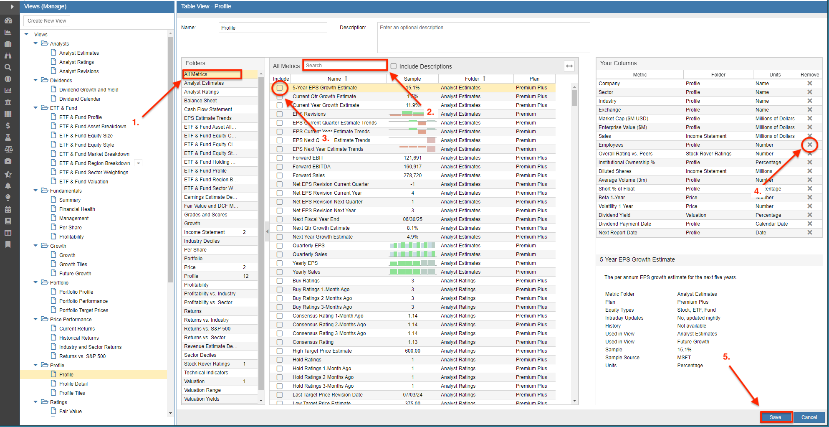Check Include for Forward Sales
Viewport: 829px width, 427px height.
click(280, 175)
